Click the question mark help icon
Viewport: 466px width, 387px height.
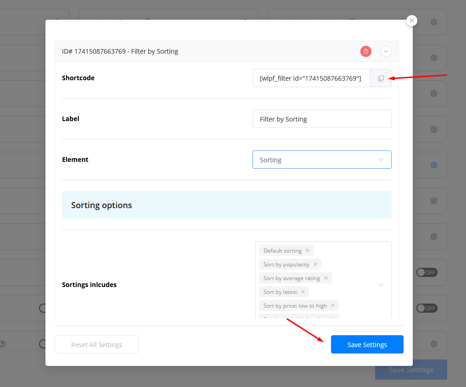[x=2, y=343]
